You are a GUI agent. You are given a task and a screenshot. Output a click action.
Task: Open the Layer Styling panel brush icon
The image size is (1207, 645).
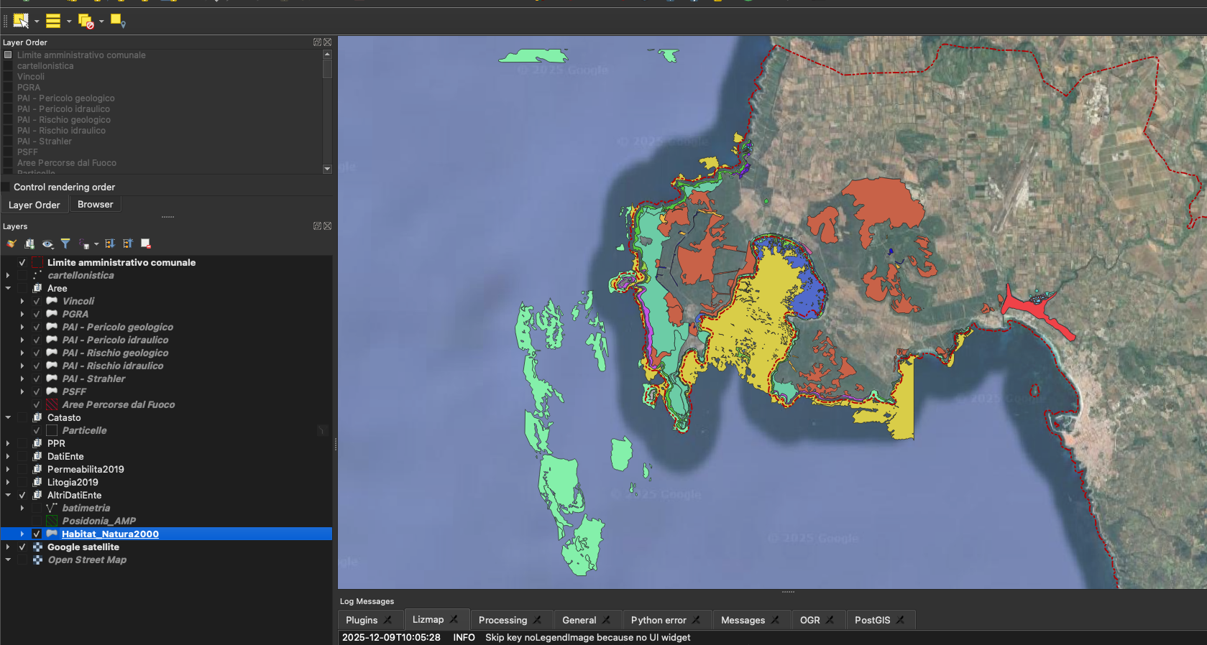[12, 244]
